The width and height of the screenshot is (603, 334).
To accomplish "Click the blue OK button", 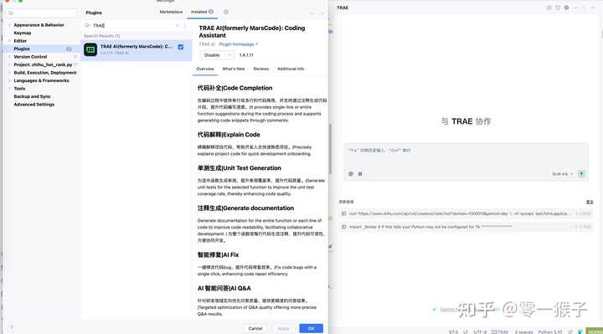I will (x=311, y=328).
